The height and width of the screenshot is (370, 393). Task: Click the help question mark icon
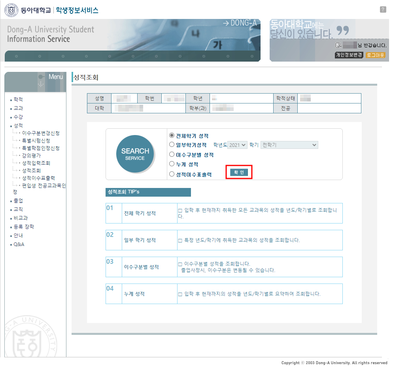click(x=383, y=9)
